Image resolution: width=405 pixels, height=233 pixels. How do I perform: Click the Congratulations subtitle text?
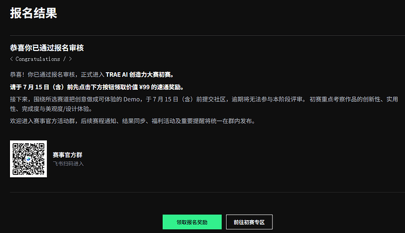tap(41, 59)
